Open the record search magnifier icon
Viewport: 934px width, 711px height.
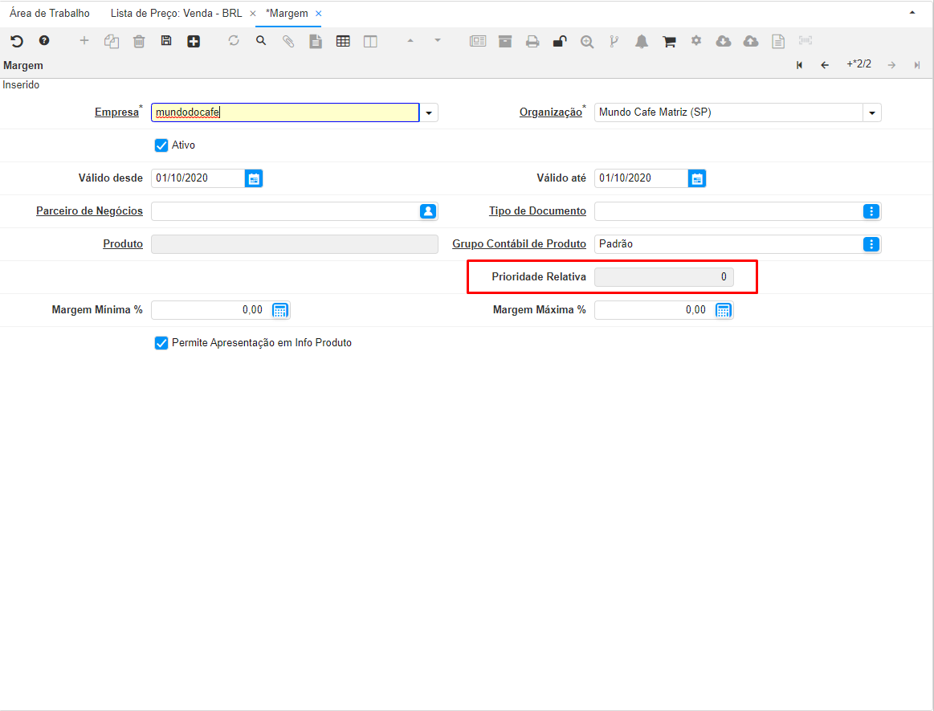coord(261,41)
